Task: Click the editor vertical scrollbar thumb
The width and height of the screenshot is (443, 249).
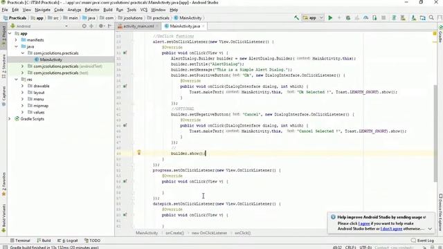Action: (x=435, y=133)
